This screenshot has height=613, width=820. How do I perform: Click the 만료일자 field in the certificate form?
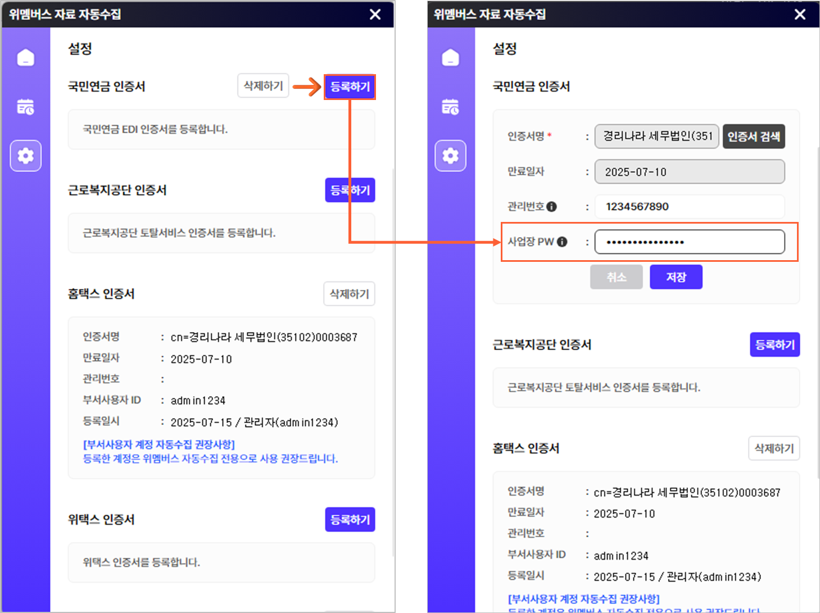[690, 172]
